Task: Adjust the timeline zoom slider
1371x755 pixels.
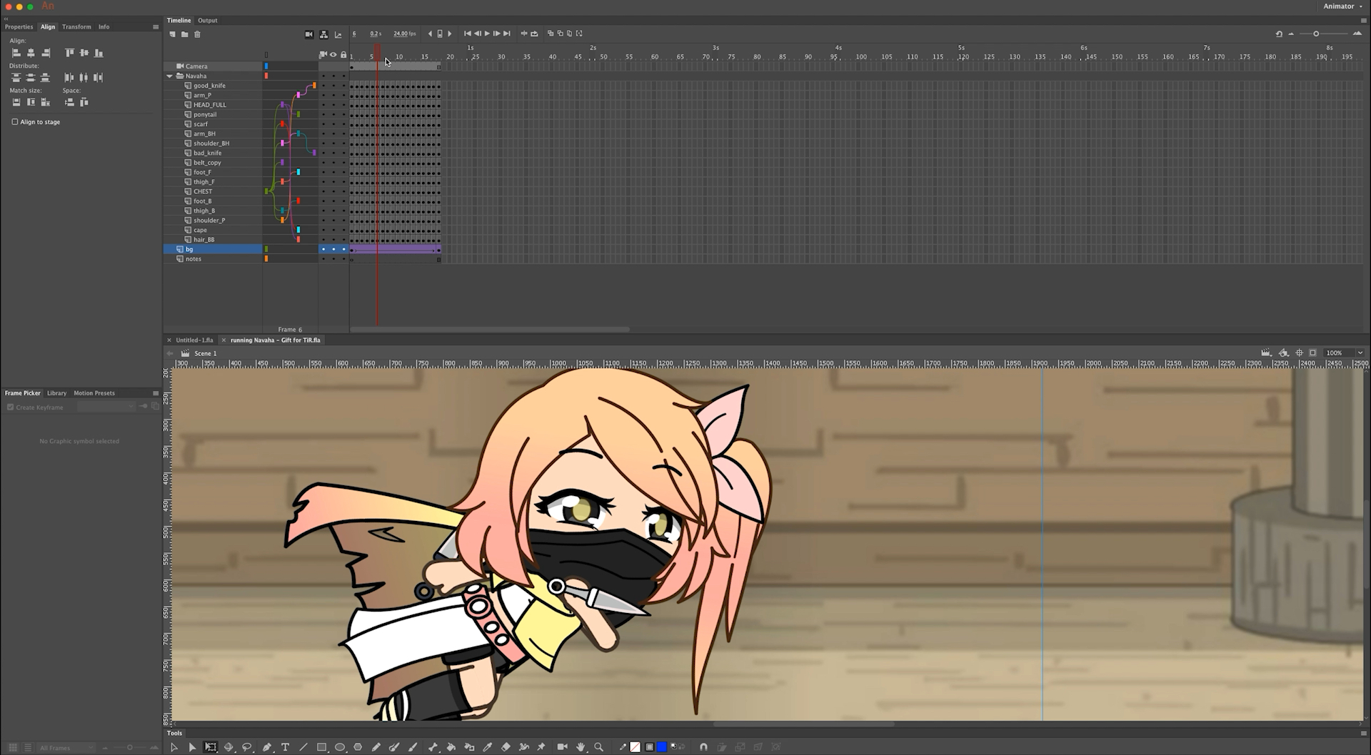Action: 1316,34
